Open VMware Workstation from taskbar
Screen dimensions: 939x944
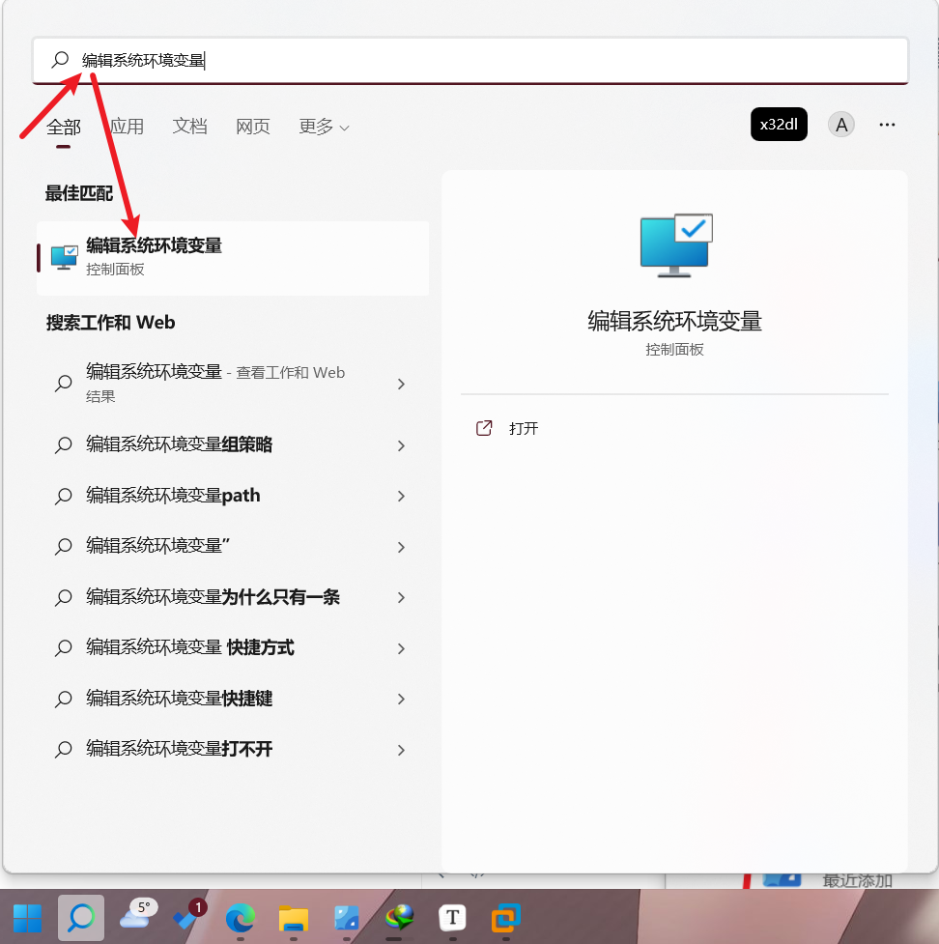click(x=505, y=918)
